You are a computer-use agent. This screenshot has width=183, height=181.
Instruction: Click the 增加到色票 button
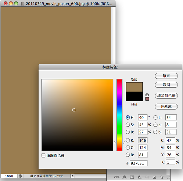click(x=166, y=96)
